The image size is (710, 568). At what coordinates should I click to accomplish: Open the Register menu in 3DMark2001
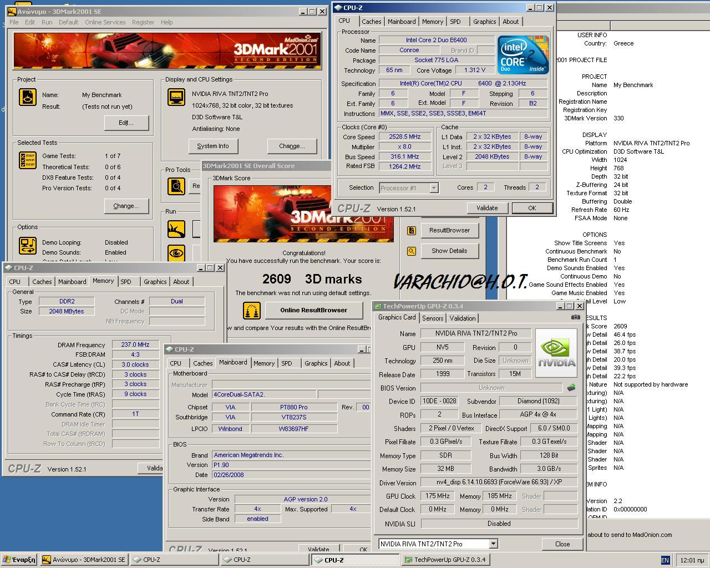pos(143,22)
